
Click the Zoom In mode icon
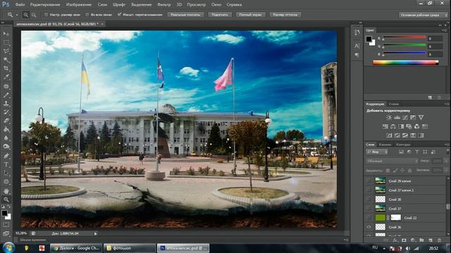(x=26, y=15)
